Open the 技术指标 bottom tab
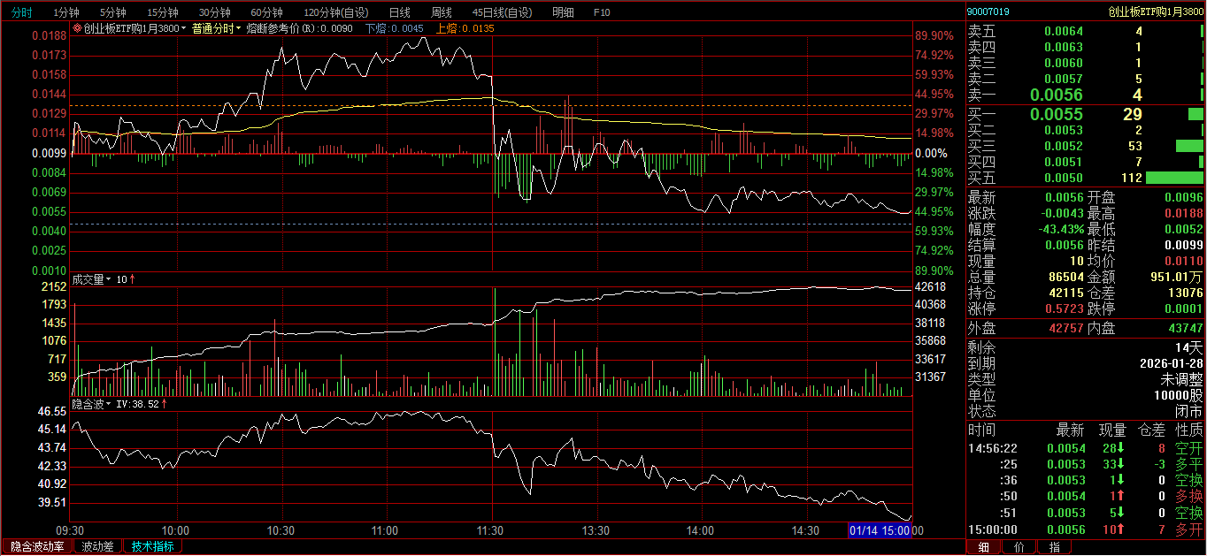This screenshot has height=556, width=1207. pyautogui.click(x=152, y=546)
